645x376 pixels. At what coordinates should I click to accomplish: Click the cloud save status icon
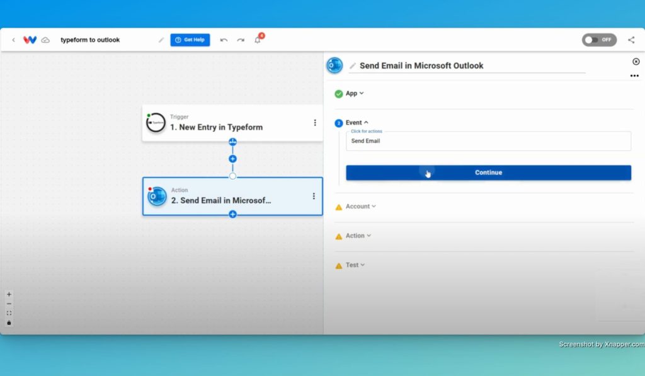pyautogui.click(x=45, y=40)
